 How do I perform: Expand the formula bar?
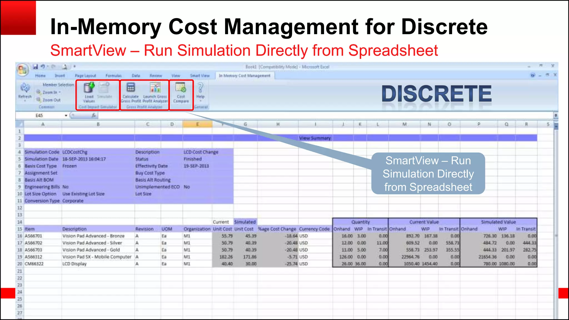tap(555, 115)
